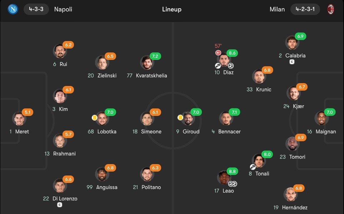Click Hernández's player photo

[290, 194]
